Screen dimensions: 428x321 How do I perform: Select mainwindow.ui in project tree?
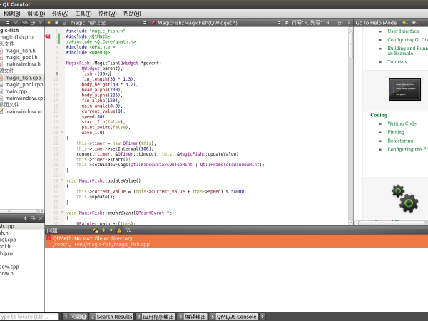pyautogui.click(x=24, y=111)
